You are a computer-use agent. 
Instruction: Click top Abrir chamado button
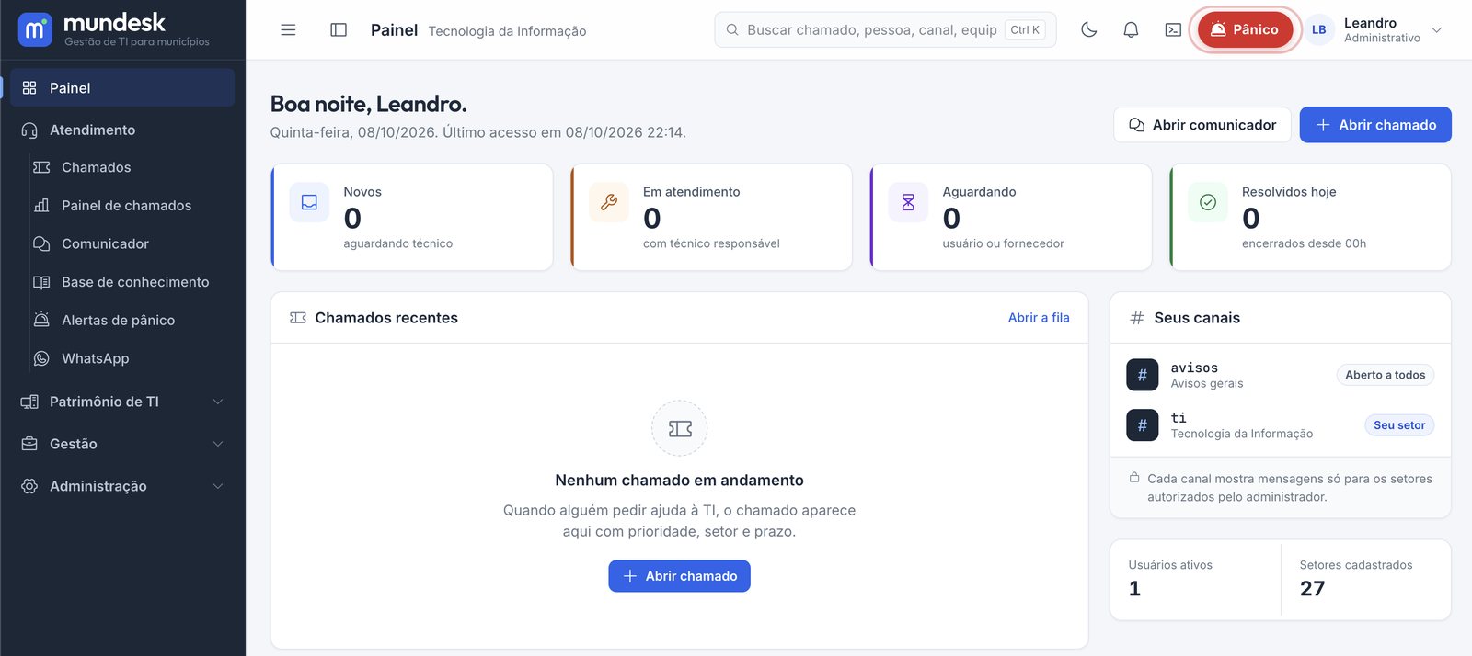tap(1375, 125)
